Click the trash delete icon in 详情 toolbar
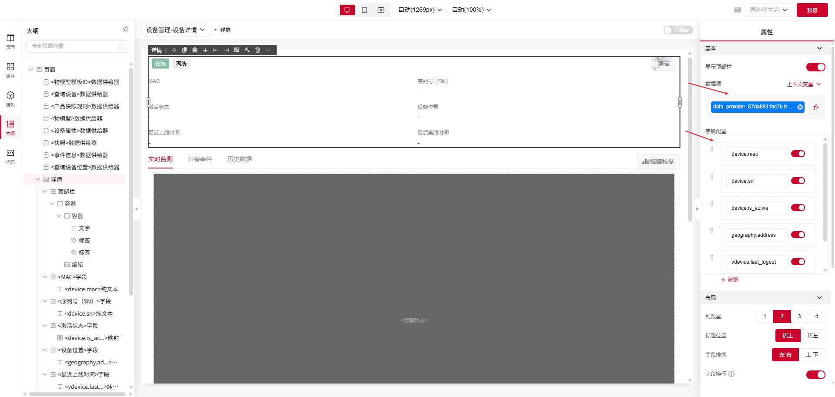 point(257,50)
